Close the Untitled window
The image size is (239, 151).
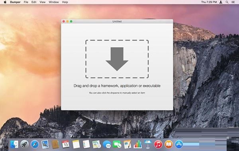[x=64, y=21]
